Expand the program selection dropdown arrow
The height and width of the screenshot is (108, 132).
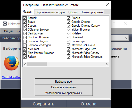click(x=126, y=38)
